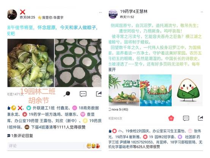Open the left post author's avatar
Screen dimensions: 210x158
pos(12,14)
